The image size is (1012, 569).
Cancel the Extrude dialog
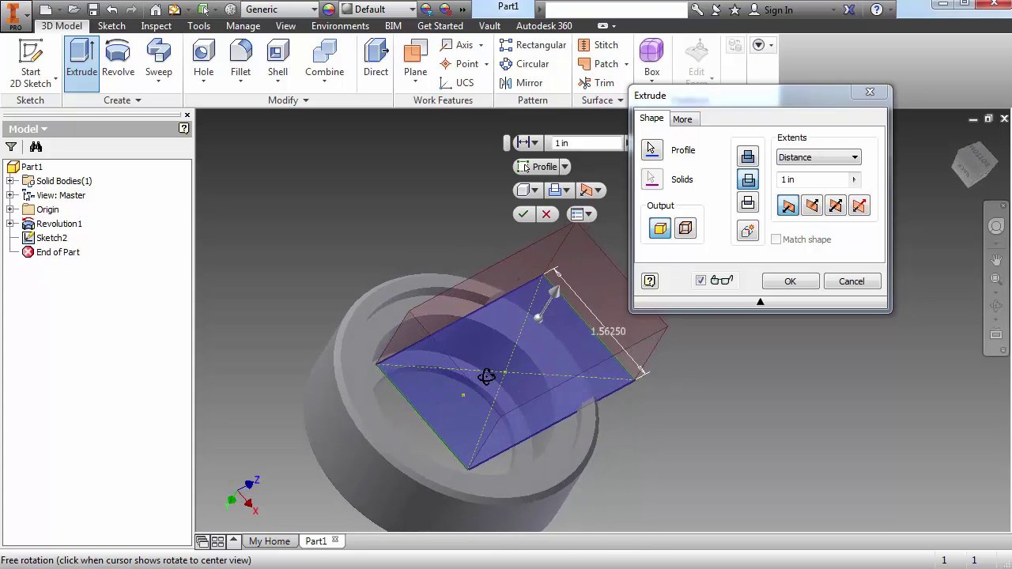point(852,281)
